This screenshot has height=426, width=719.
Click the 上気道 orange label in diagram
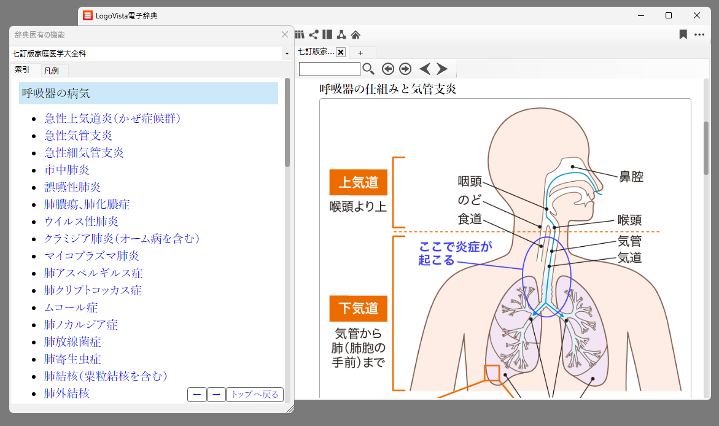[x=358, y=182]
